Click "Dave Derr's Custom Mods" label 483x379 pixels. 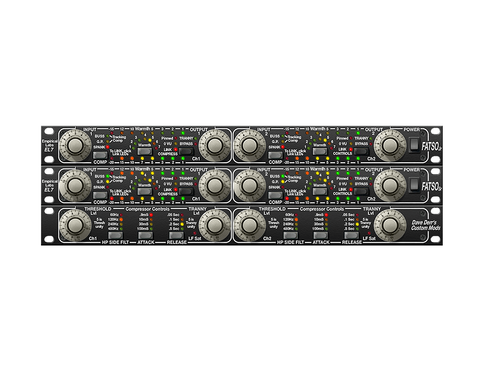pyautogui.click(x=426, y=225)
